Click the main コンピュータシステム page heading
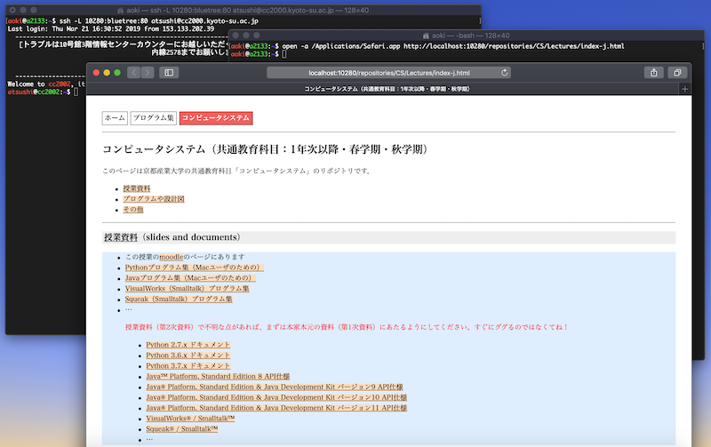 coord(266,149)
